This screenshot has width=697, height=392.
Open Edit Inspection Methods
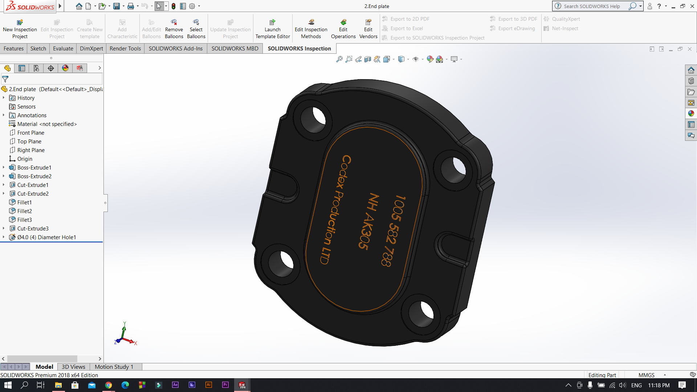311,29
